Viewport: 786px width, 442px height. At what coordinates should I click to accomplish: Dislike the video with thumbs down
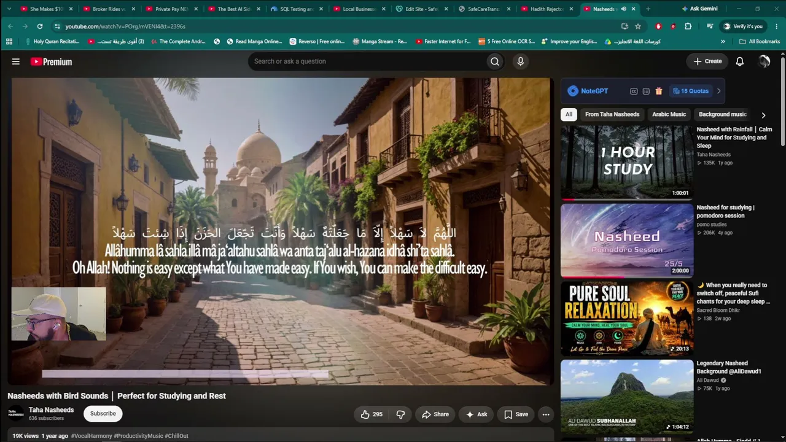400,414
